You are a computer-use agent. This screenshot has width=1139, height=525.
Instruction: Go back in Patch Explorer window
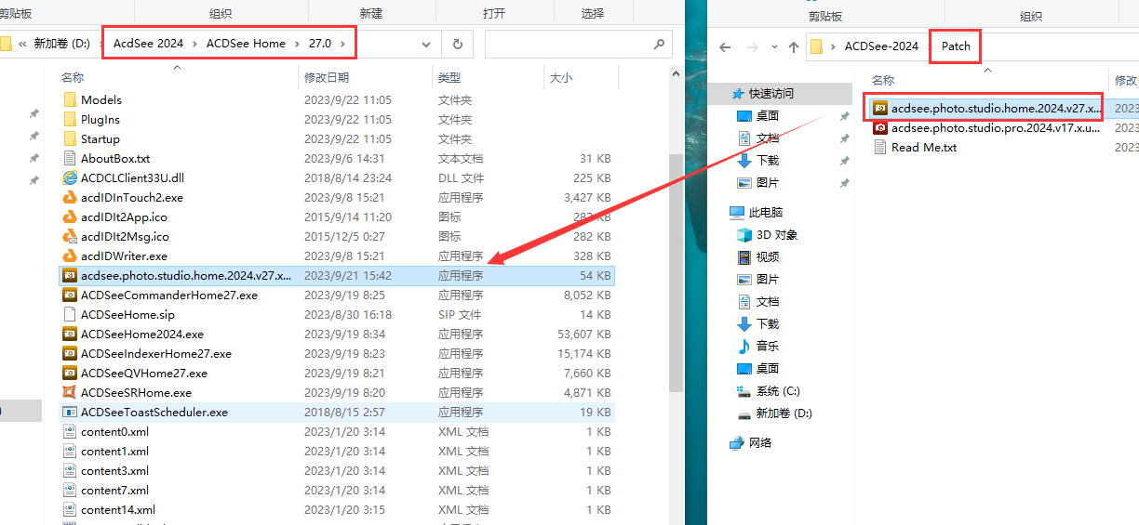(x=726, y=46)
